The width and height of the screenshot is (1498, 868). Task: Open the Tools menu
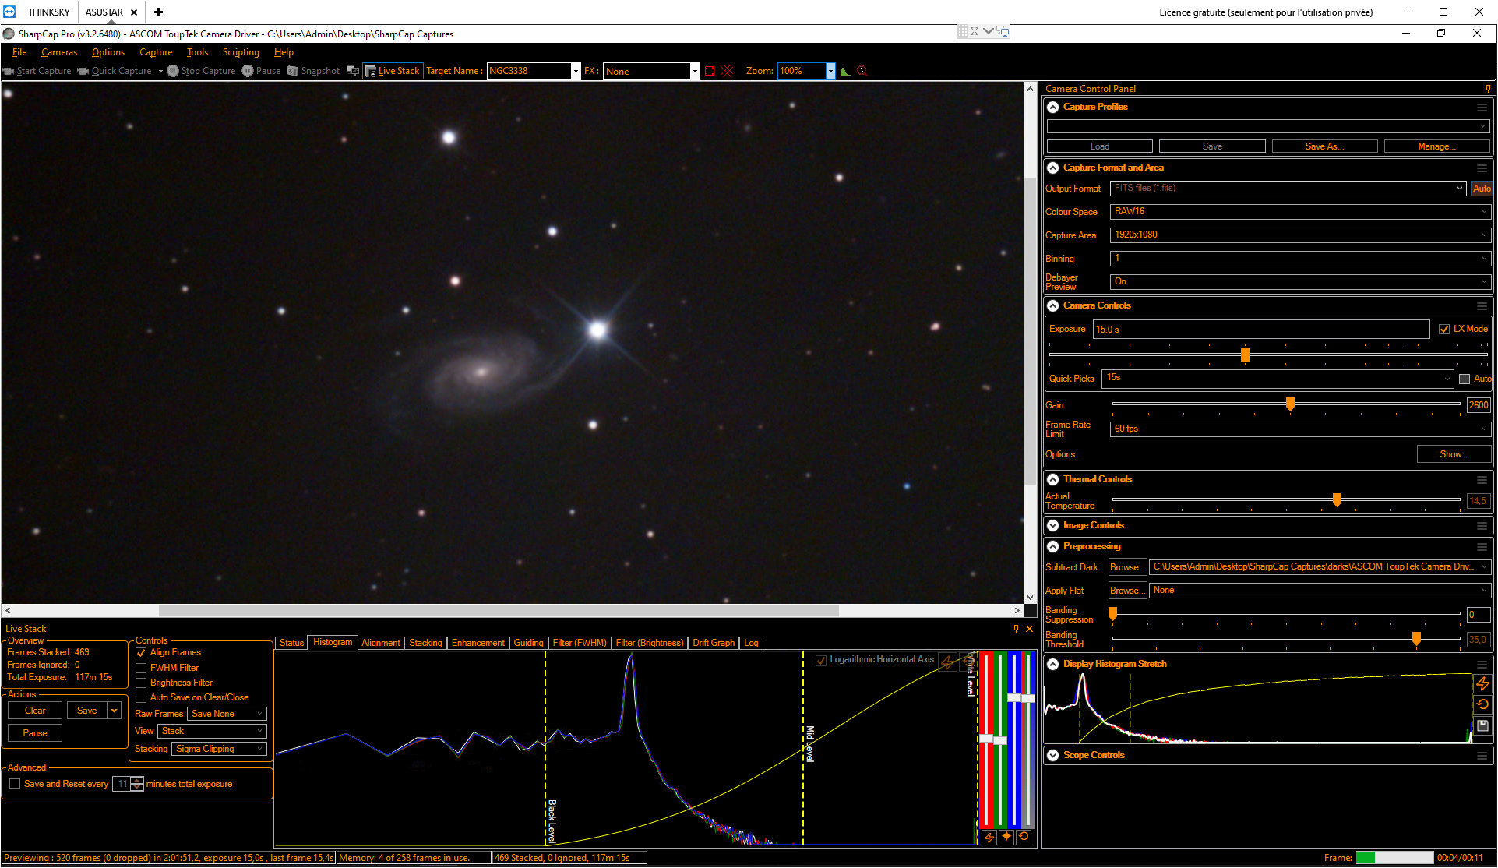coord(197,53)
